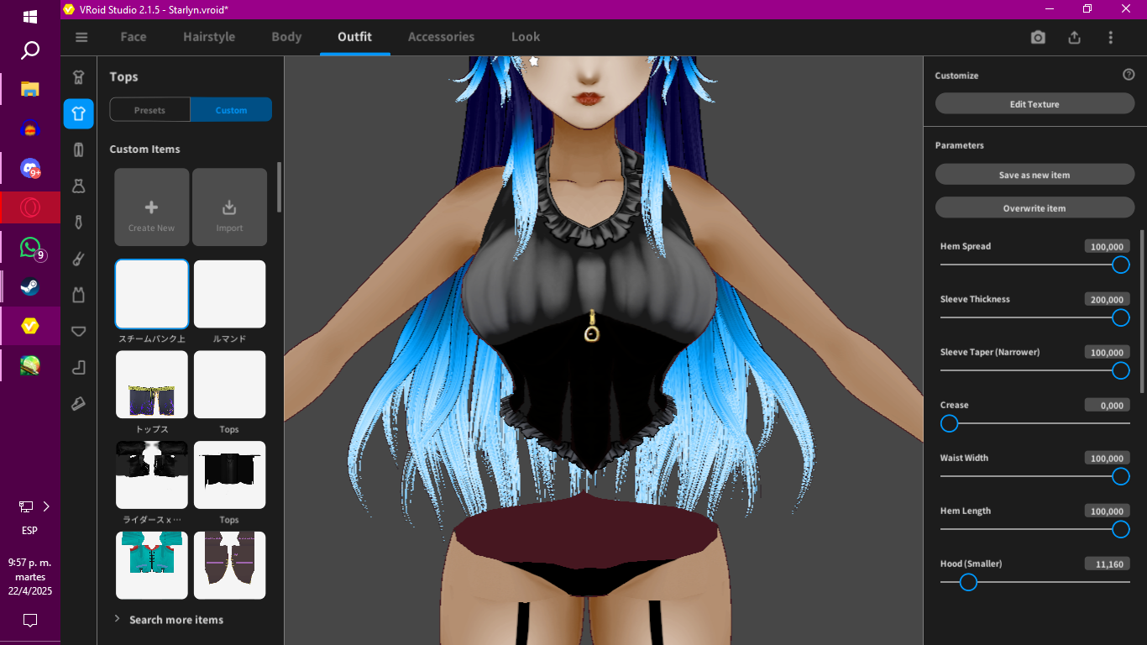Click the camera photo booth icon

coord(1039,37)
